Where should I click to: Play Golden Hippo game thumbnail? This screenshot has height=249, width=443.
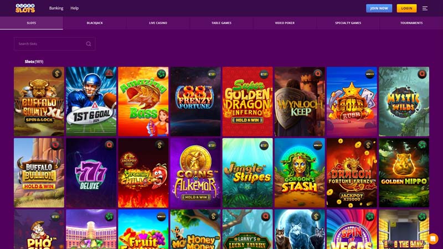pyautogui.click(x=404, y=173)
